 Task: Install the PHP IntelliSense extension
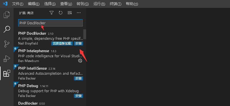tap(78, 78)
